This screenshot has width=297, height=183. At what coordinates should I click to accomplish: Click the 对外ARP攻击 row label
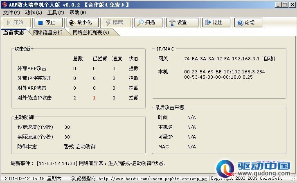[32, 88]
